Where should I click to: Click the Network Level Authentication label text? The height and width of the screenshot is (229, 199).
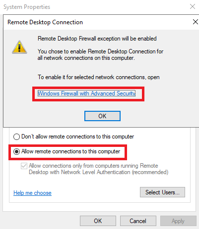coord(99,169)
